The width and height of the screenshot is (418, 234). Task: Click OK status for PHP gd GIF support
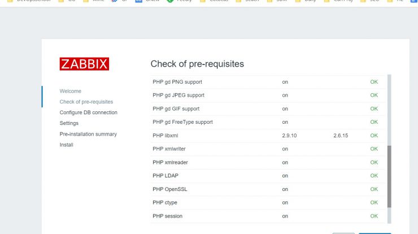[374, 109]
